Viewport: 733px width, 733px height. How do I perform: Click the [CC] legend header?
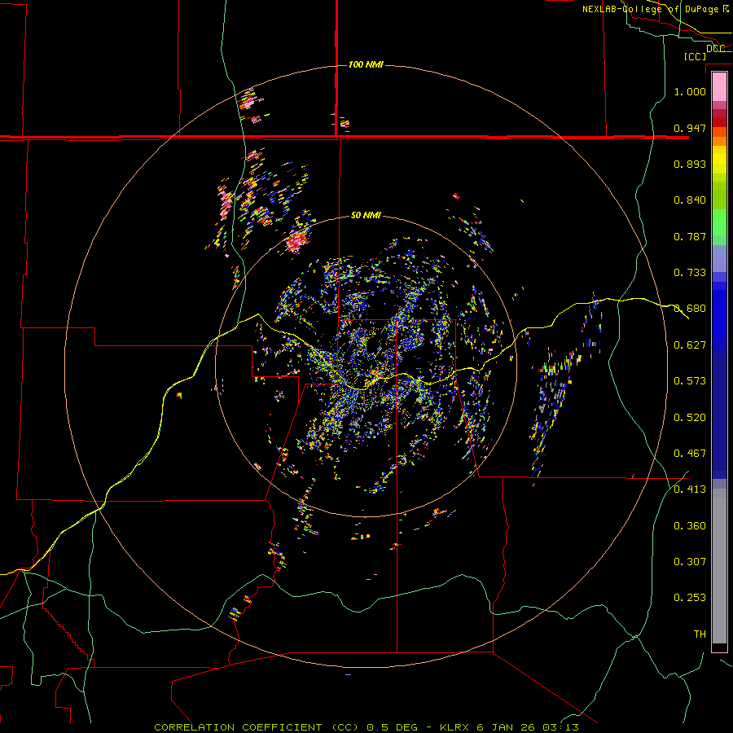(x=696, y=56)
